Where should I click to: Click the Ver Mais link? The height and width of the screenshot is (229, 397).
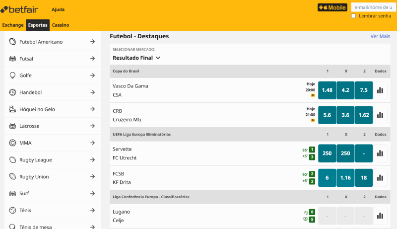[380, 36]
